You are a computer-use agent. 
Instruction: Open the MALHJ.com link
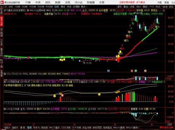click(166, 127)
